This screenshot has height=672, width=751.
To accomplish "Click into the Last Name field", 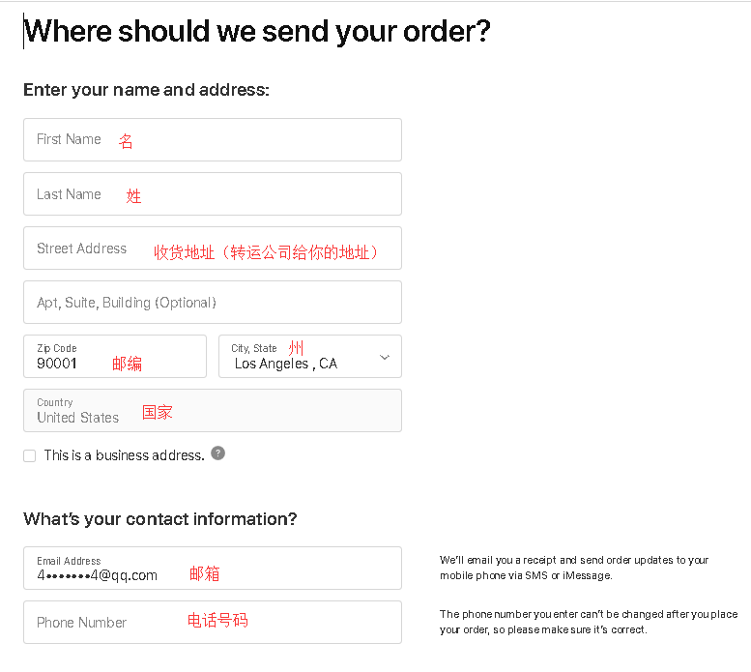I will [212, 193].
